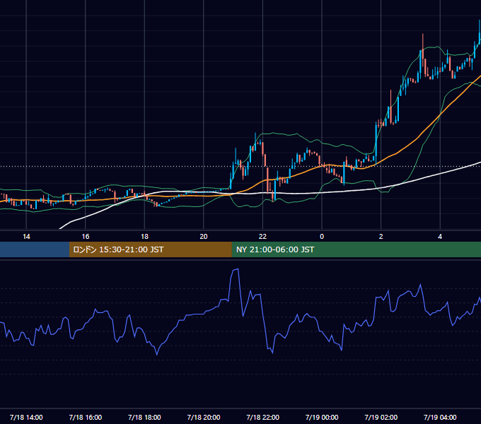Click the hour 2 axis label
This screenshot has width=481, height=424.
click(x=381, y=237)
